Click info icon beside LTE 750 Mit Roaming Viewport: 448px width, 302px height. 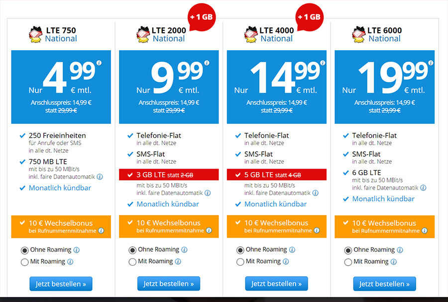70,262
